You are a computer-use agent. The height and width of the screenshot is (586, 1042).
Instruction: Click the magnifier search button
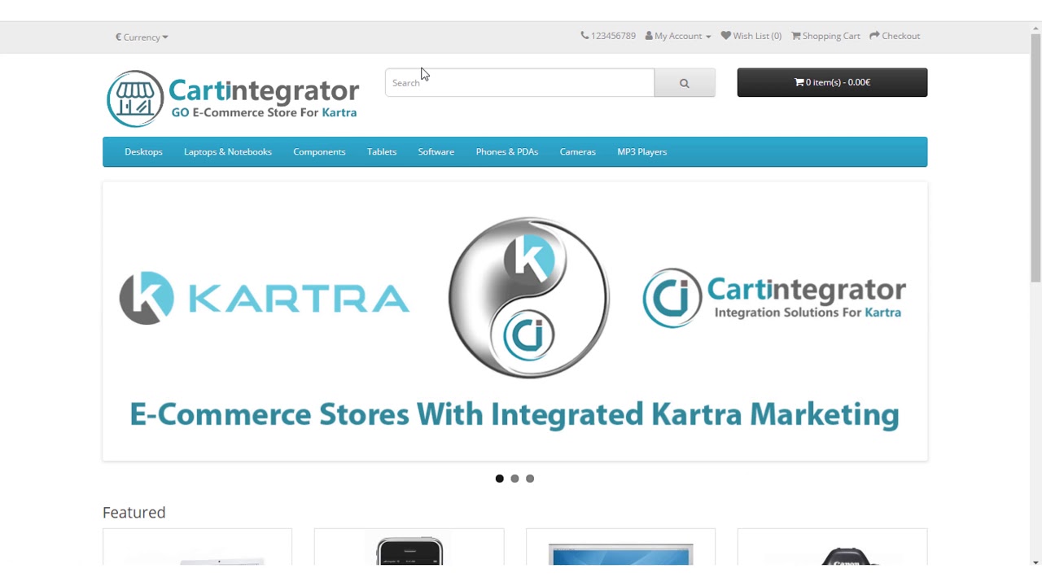pyautogui.click(x=685, y=82)
